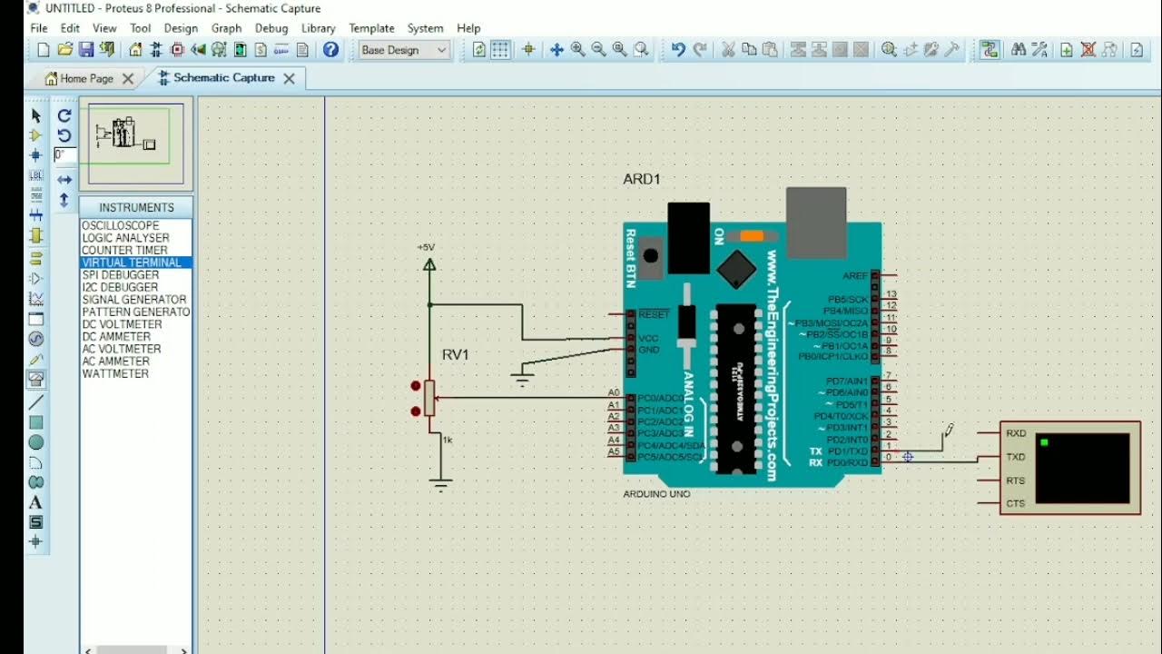Select WATTMETER in the instruments list
The image size is (1162, 654).
[x=136, y=373]
